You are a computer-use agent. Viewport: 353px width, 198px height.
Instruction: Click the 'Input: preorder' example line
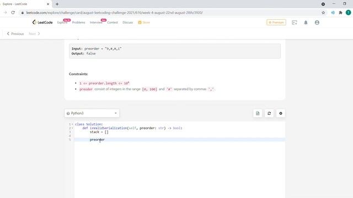pos(97,48)
